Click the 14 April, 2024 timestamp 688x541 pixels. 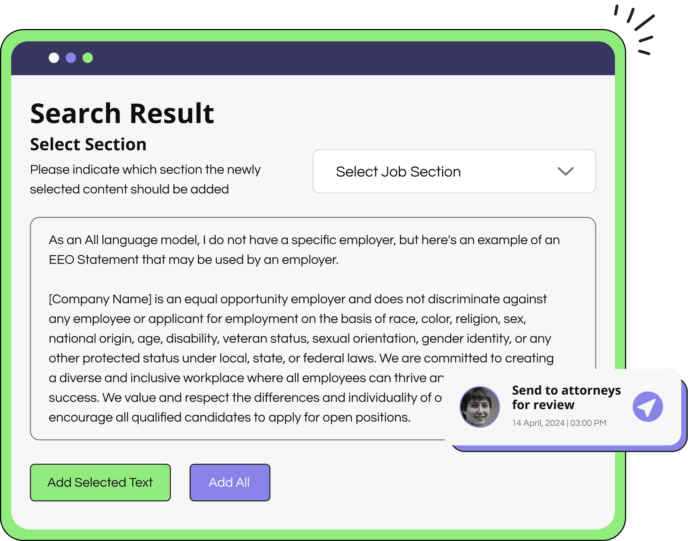pos(559,423)
